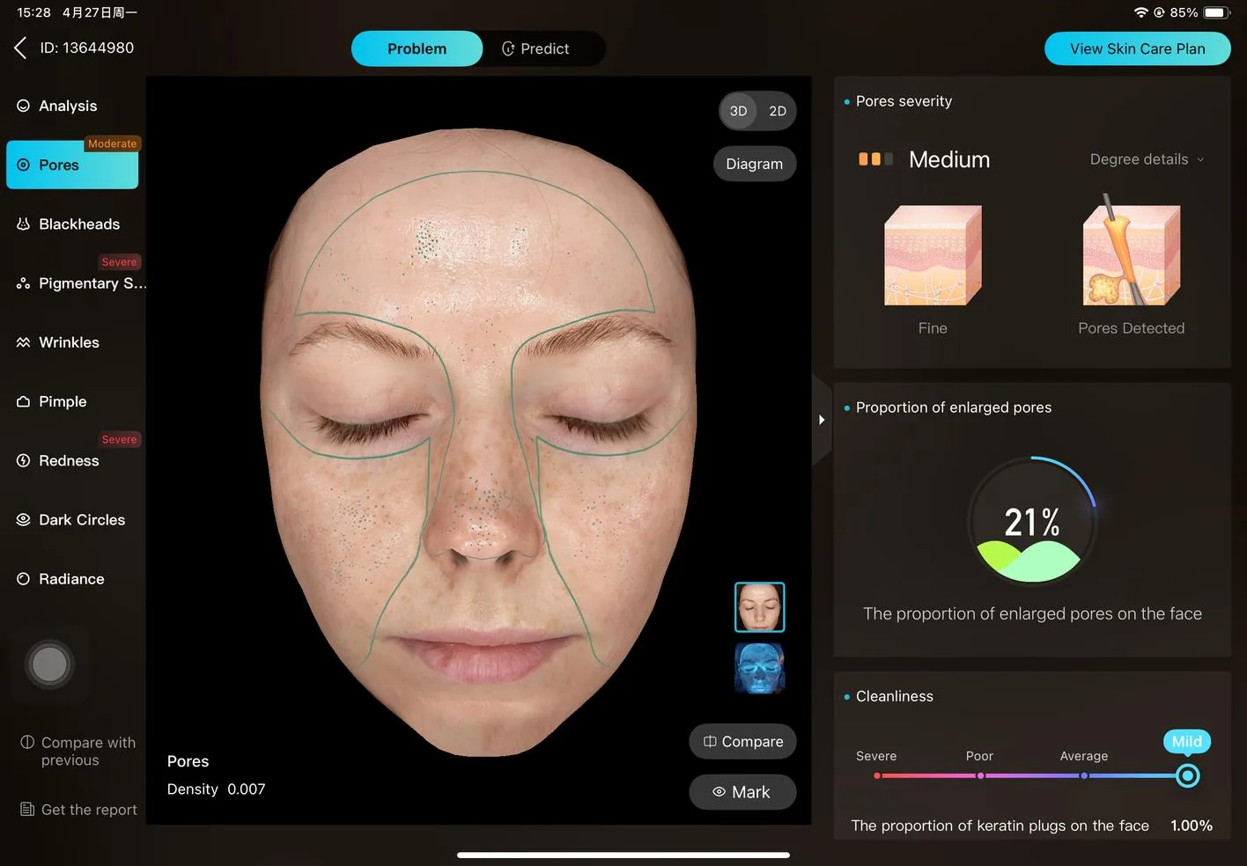Click the Compare button on the face view
1247x866 pixels.
pos(742,741)
